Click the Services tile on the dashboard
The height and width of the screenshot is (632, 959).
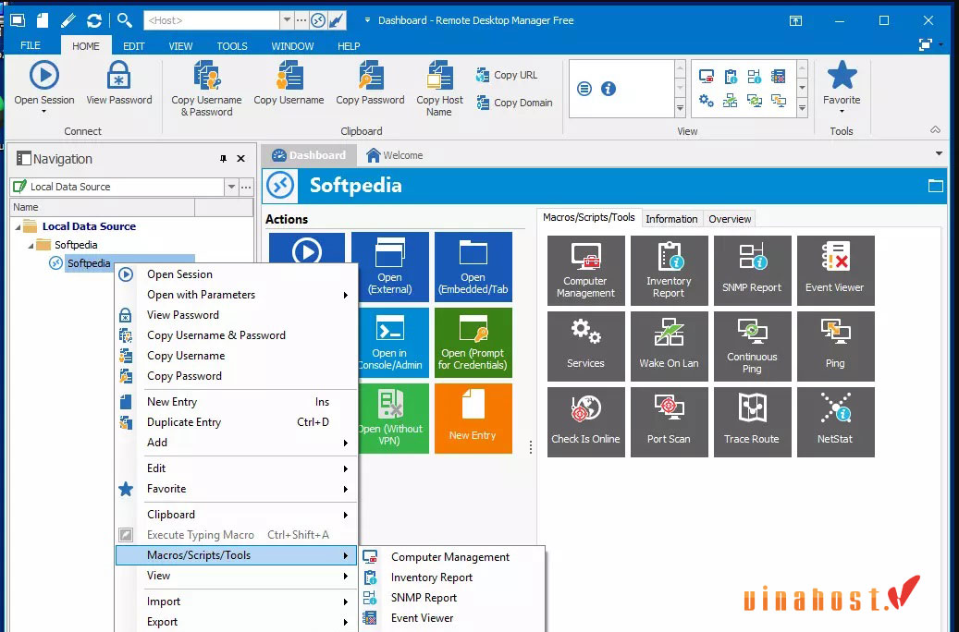pyautogui.click(x=586, y=346)
